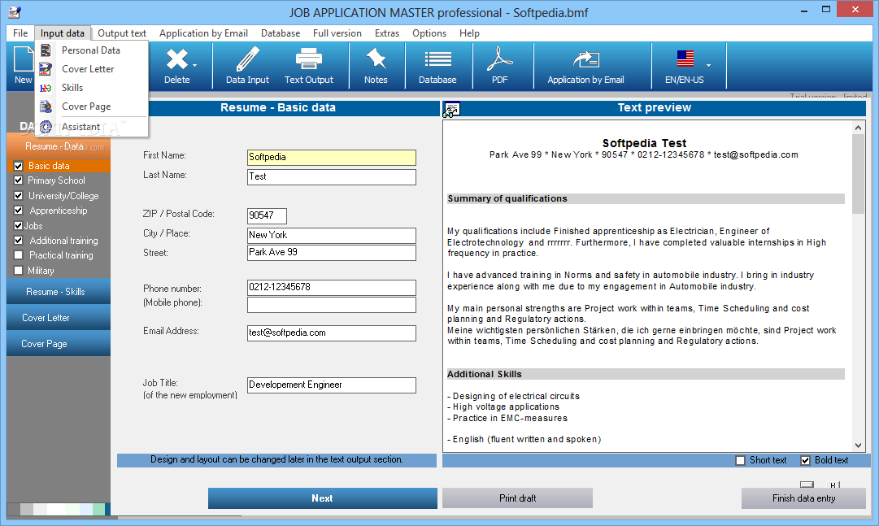Toggle the Jobs checkbox
Image resolution: width=879 pixels, height=526 pixels.
coord(19,225)
